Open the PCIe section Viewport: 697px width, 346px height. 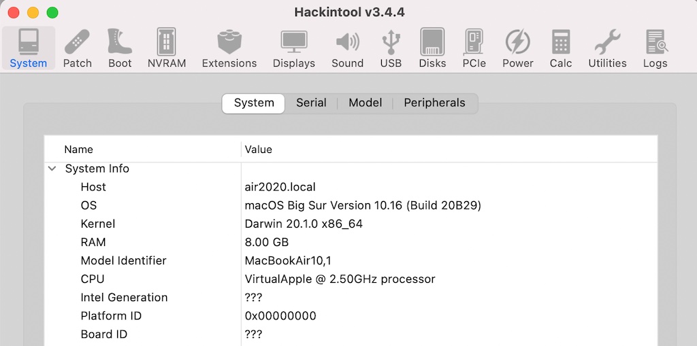pos(474,48)
